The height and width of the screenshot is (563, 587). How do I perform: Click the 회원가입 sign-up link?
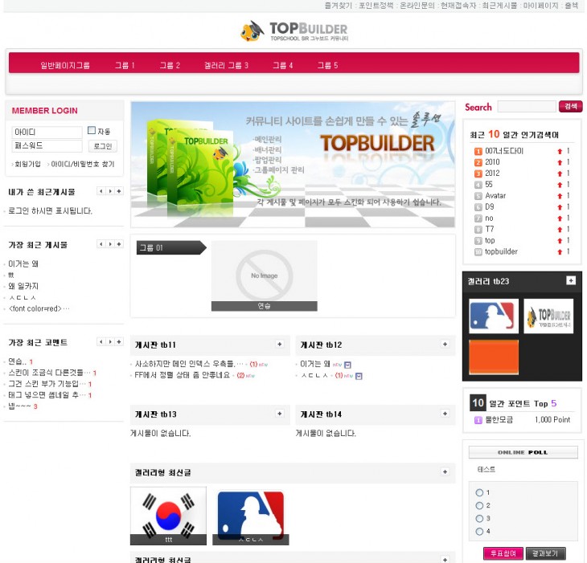click(x=27, y=164)
